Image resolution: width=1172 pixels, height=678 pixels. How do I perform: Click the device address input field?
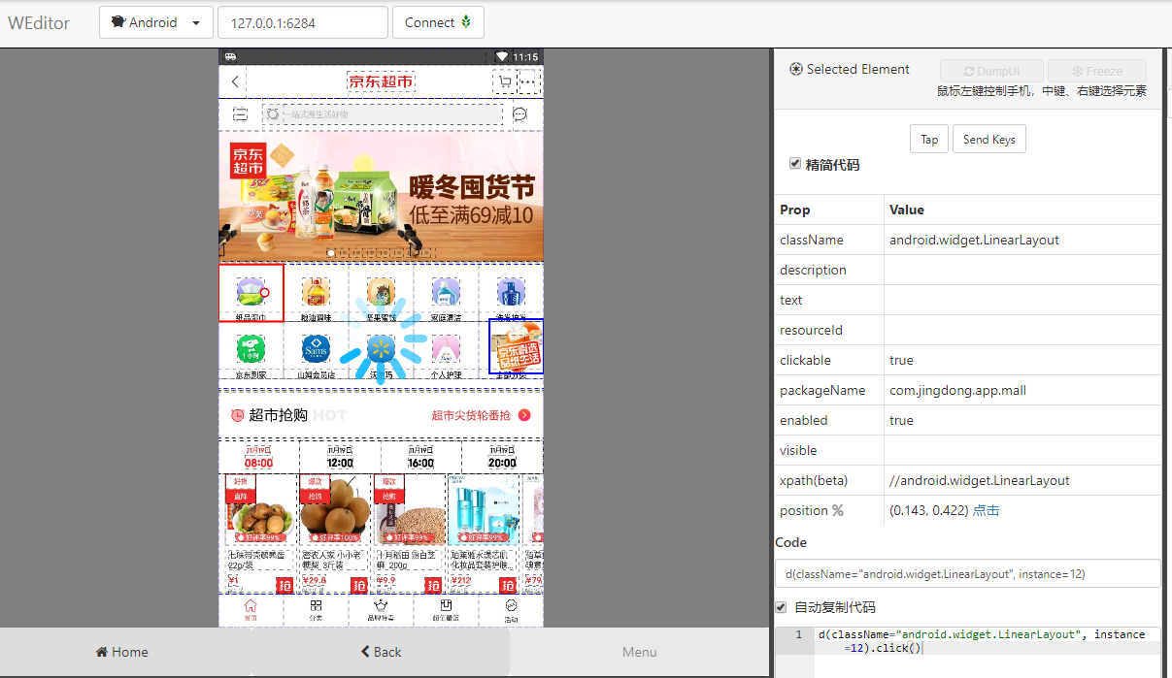pos(302,21)
